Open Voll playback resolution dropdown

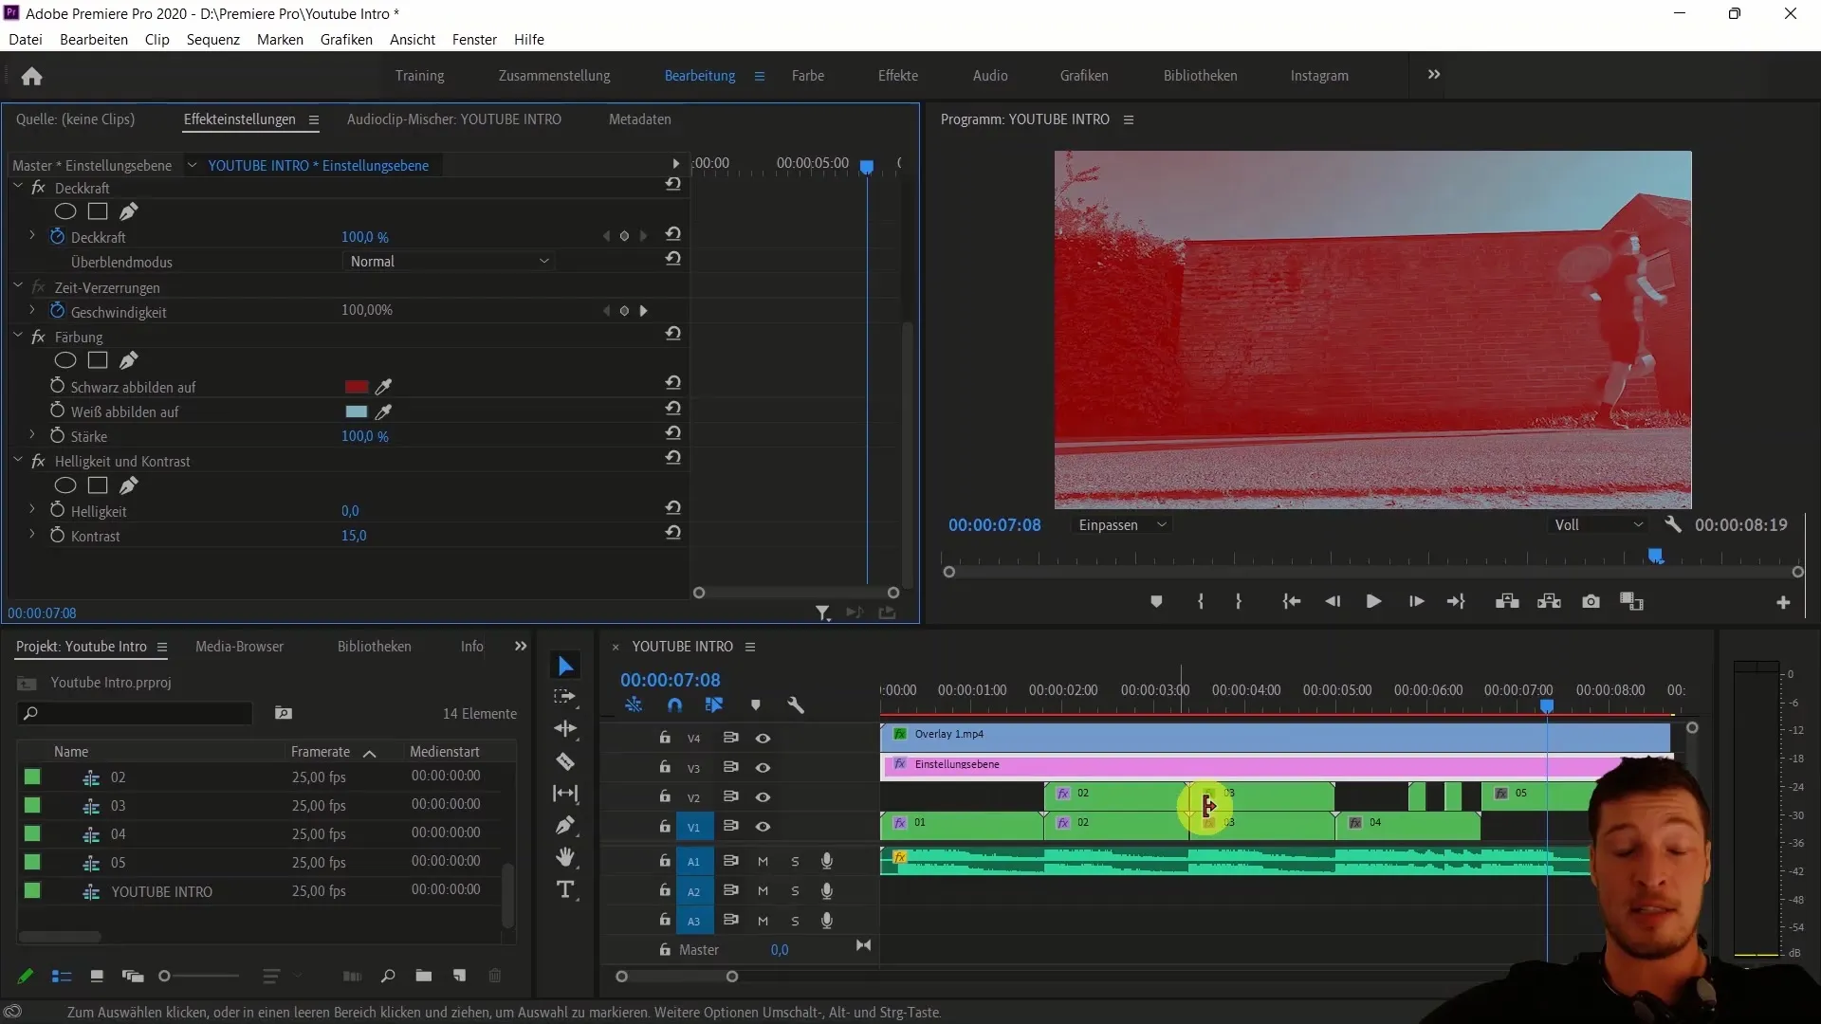(1598, 524)
